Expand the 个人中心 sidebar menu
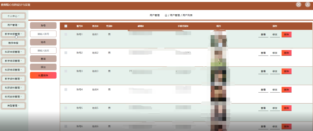This screenshot has height=131, width=313. (13, 16)
